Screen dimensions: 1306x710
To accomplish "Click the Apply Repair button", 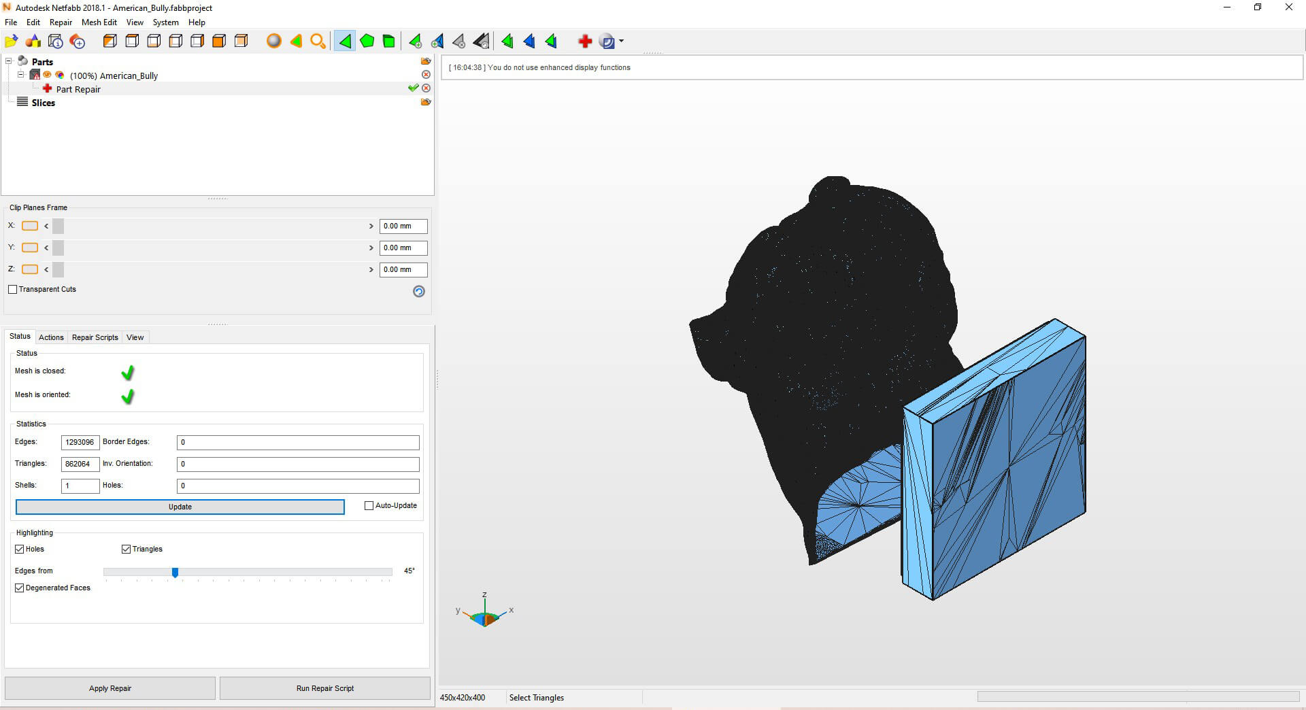I will [110, 688].
